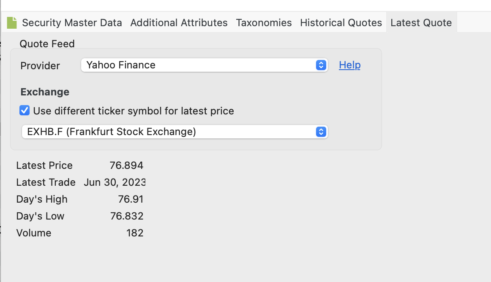Viewport: 491px width, 282px height.
Task: Click the Day's High value 76.91
Action: tap(131, 199)
